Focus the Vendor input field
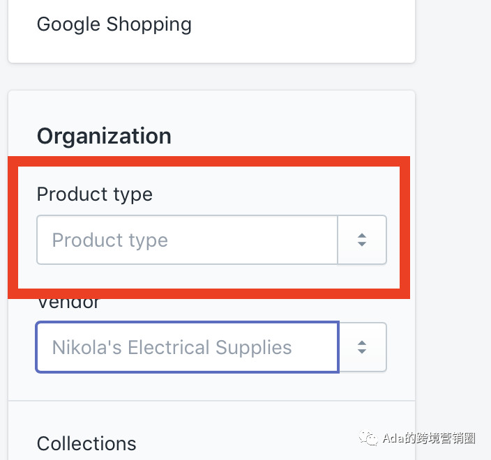The width and height of the screenshot is (491, 460). 187,347
